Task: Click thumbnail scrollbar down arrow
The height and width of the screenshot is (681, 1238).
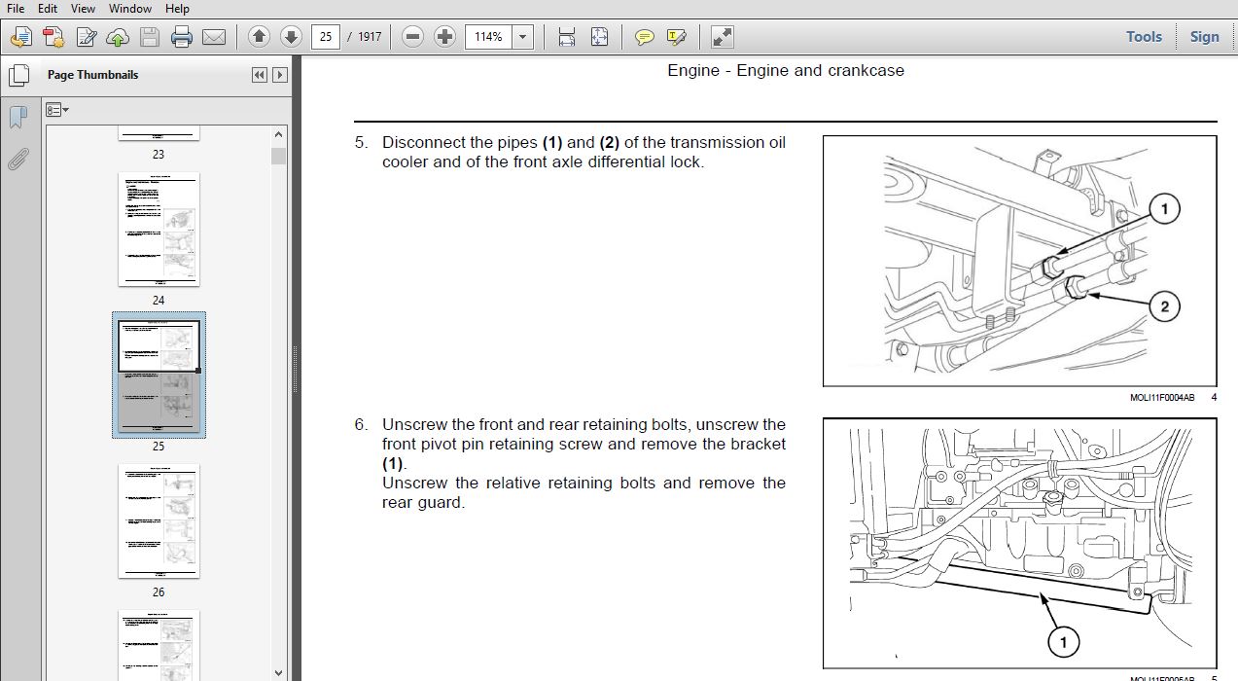Action: 279,671
